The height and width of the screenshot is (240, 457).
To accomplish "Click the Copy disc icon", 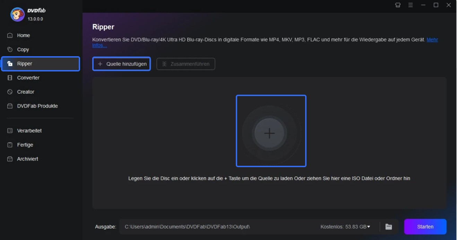I will click(10, 50).
